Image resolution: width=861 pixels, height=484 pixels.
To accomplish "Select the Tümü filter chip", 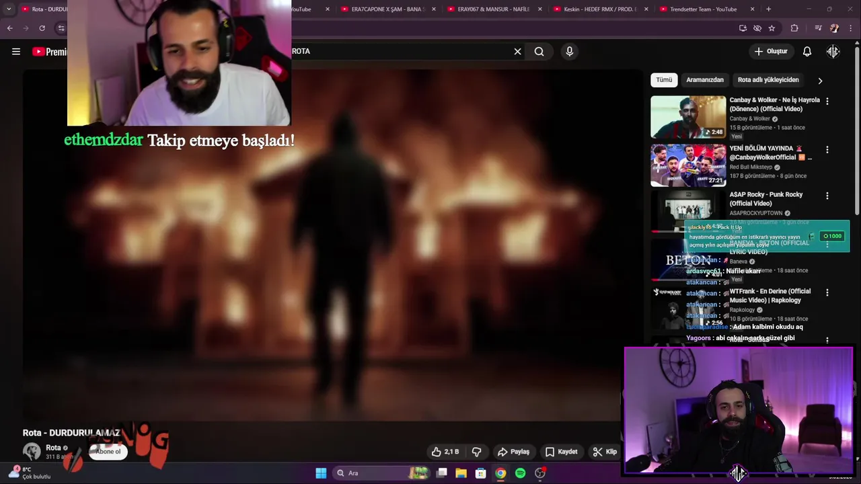I will tap(664, 80).
